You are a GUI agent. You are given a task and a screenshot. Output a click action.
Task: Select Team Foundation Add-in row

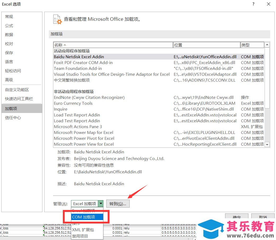pyautogui.click(x=159, y=69)
